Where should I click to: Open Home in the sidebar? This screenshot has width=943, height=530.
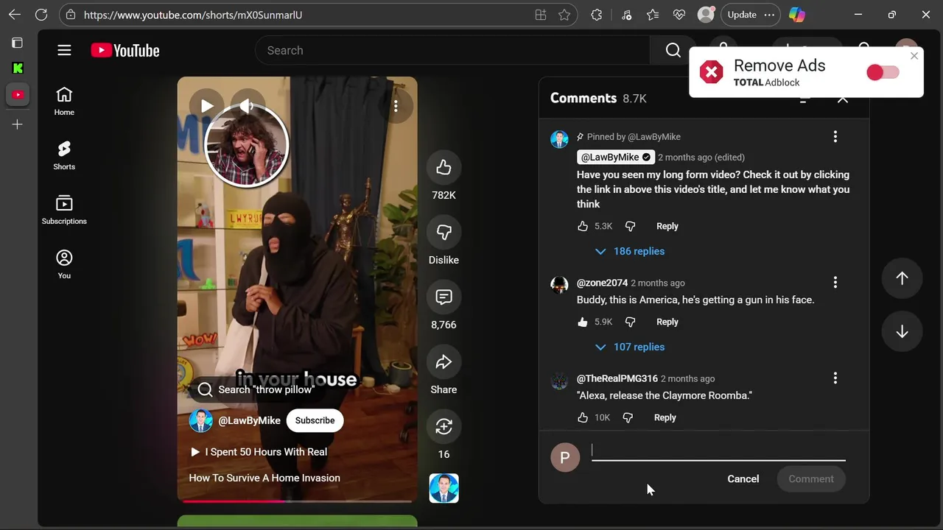coord(64,102)
